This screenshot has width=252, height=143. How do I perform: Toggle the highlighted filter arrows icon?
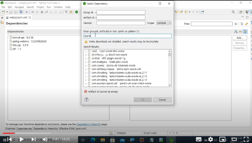coord(245,32)
